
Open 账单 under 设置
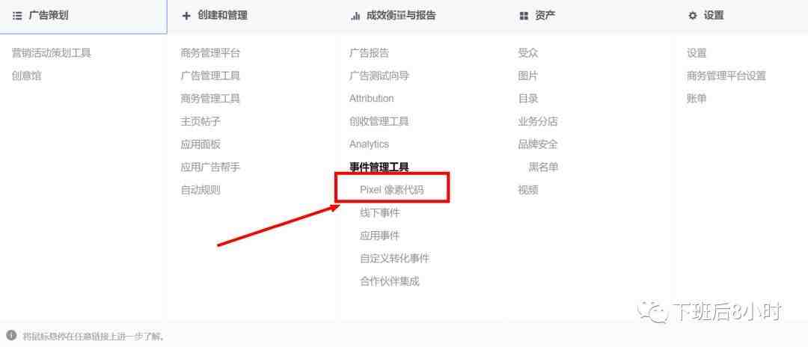click(x=697, y=98)
